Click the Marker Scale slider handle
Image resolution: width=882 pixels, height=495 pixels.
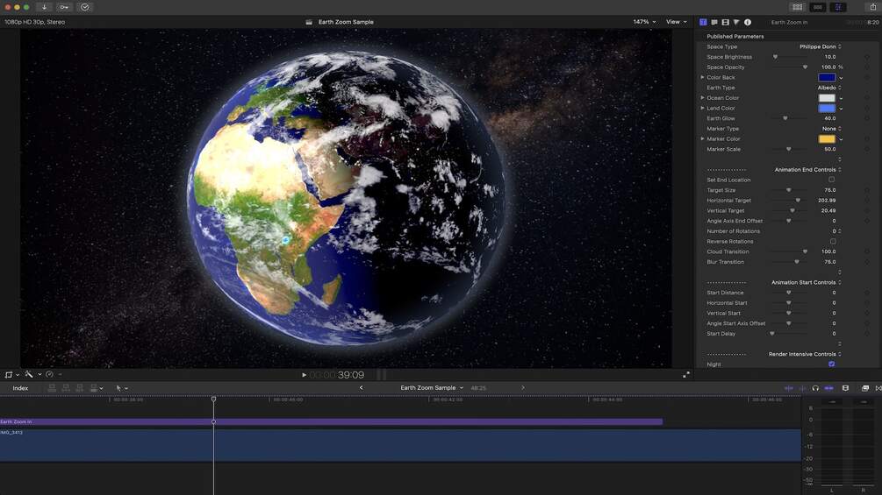click(789, 149)
